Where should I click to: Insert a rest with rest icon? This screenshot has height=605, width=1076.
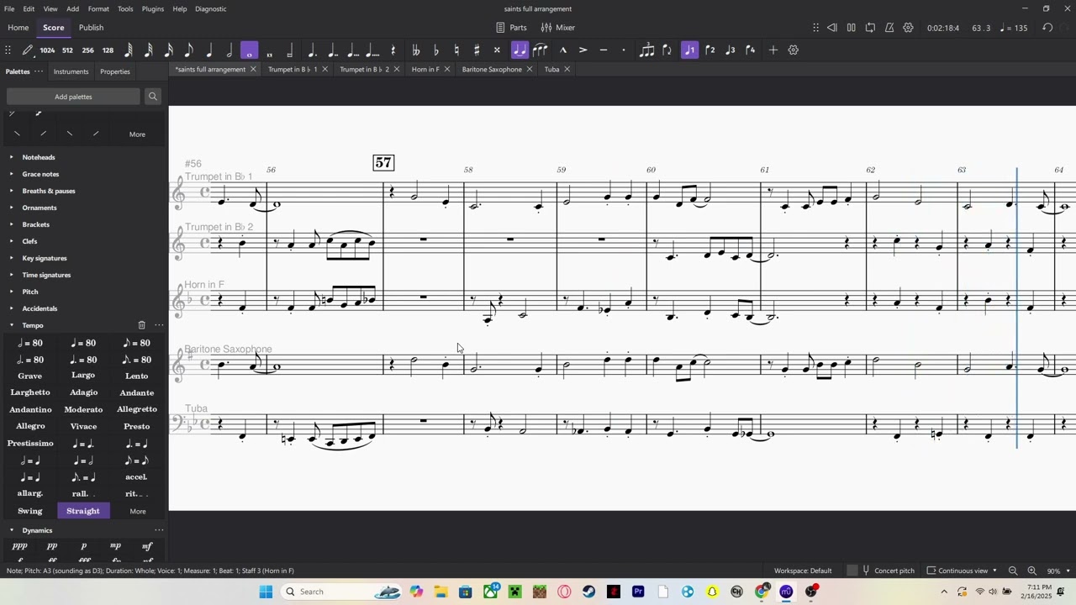393,50
